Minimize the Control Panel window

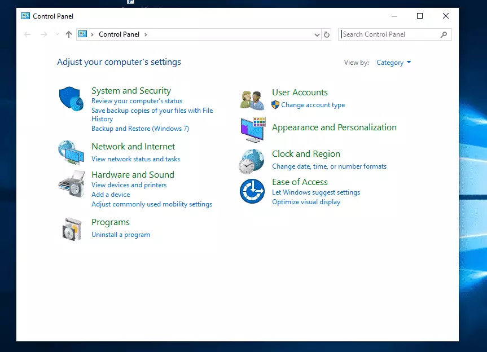[x=394, y=16]
